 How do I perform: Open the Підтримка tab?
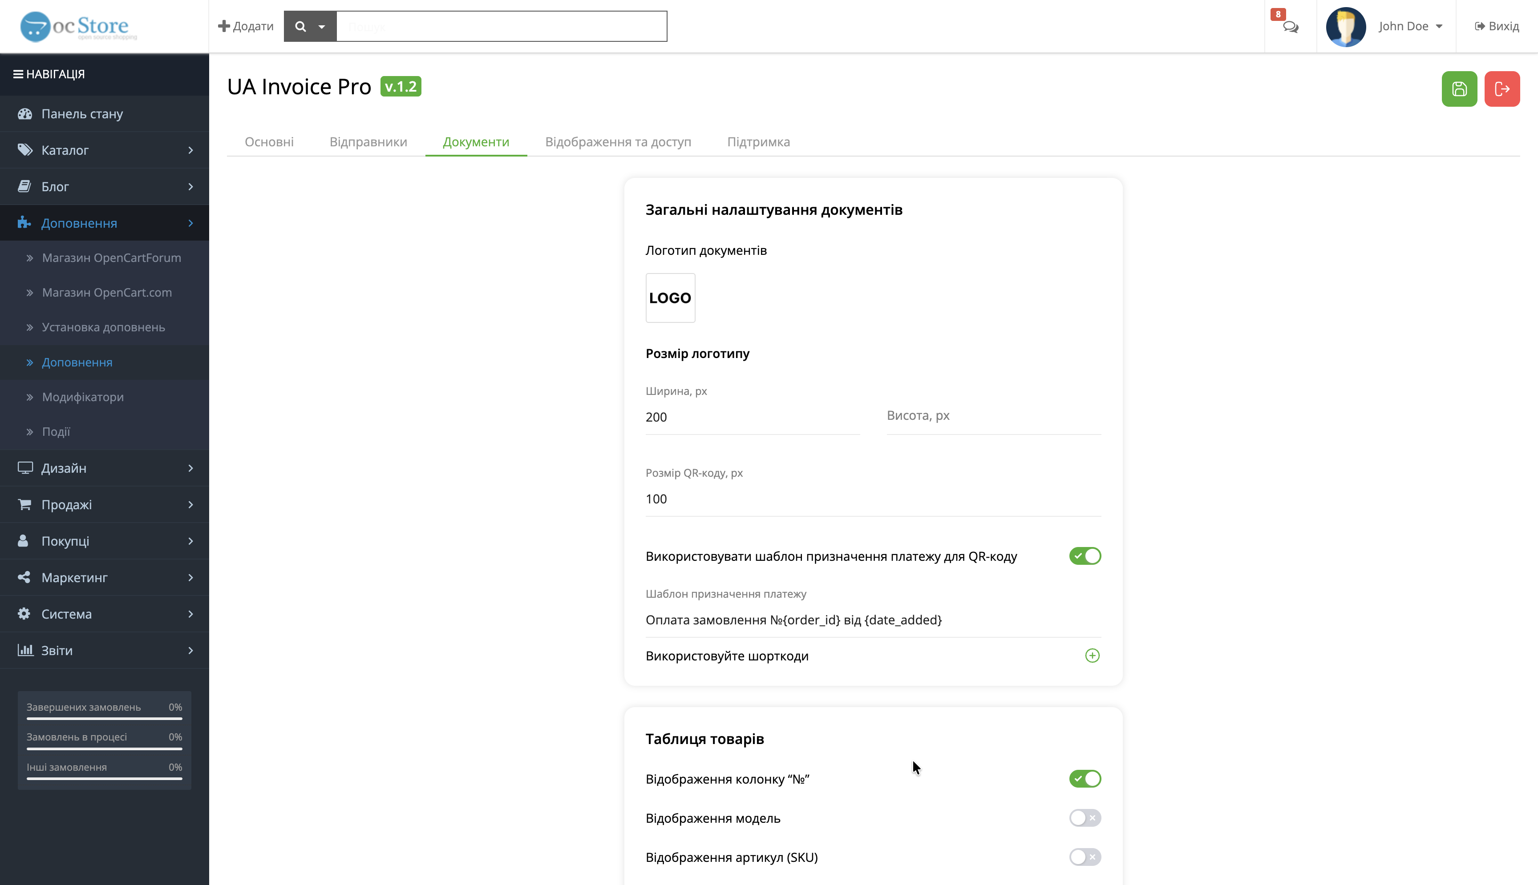(758, 141)
